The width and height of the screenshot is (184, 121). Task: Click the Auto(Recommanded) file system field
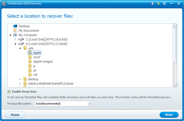[64, 103]
